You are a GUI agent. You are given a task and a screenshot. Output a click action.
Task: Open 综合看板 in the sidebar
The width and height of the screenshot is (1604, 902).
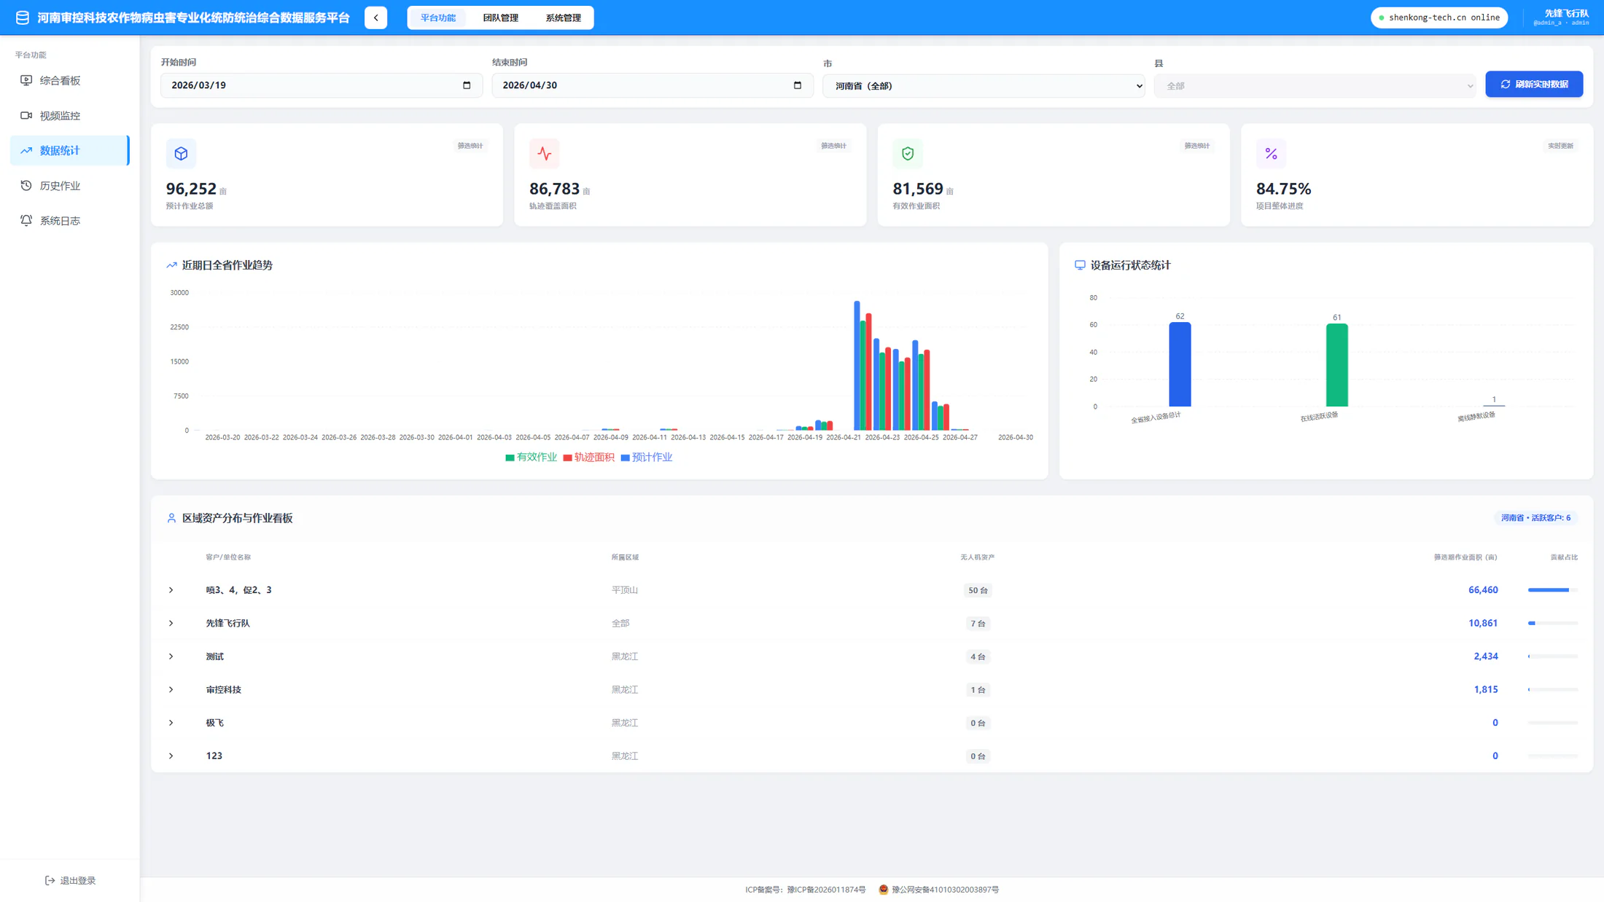point(70,81)
